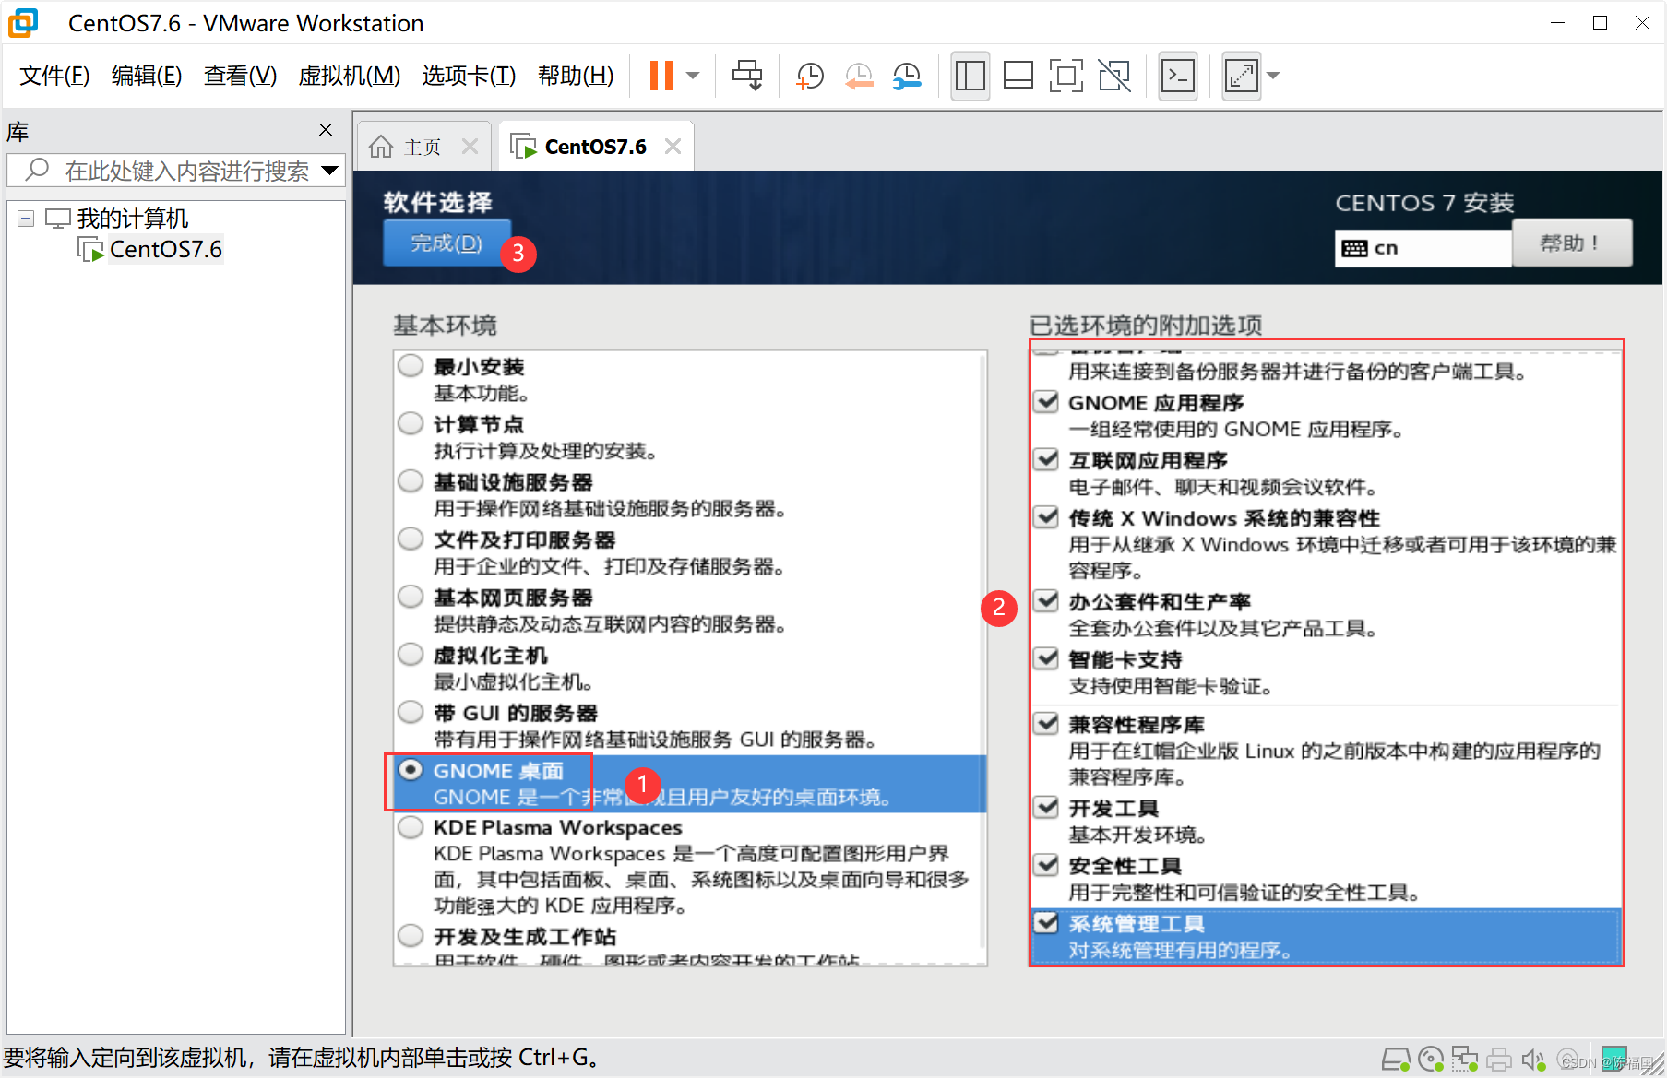Open the 选项卡(T) menu
This screenshot has width=1667, height=1078.
click(469, 76)
